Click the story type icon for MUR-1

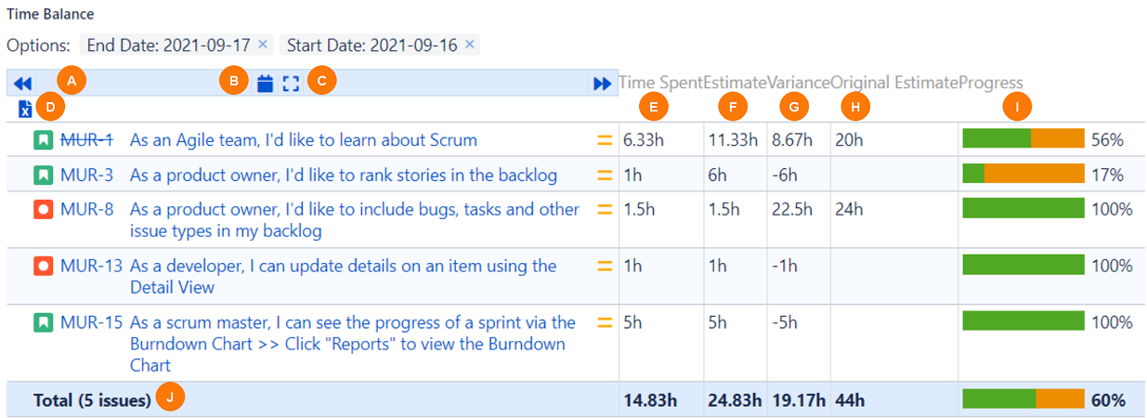click(x=43, y=140)
